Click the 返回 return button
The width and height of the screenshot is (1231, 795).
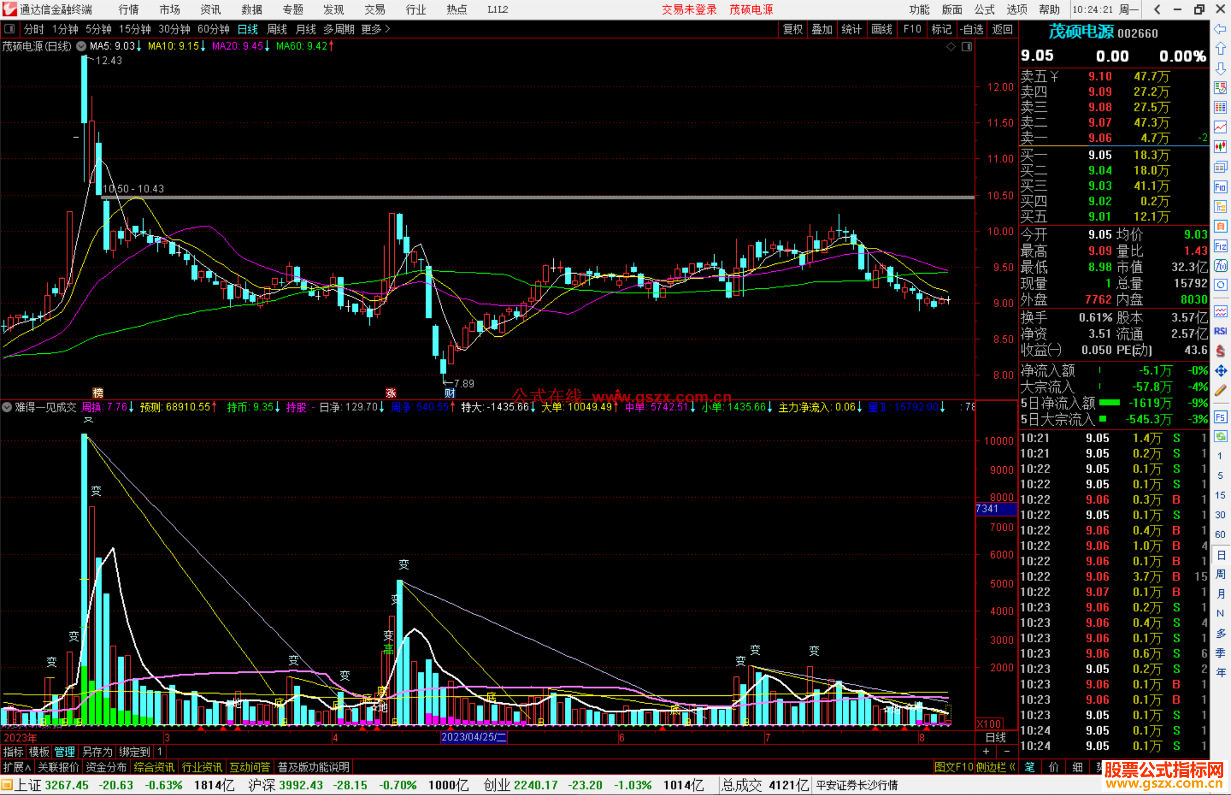[1002, 29]
